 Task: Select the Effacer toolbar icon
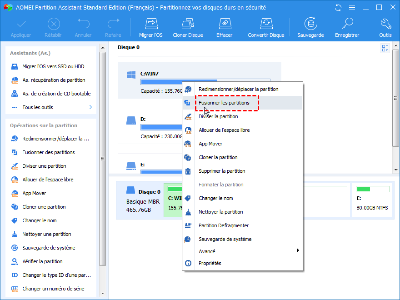pyautogui.click(x=225, y=24)
